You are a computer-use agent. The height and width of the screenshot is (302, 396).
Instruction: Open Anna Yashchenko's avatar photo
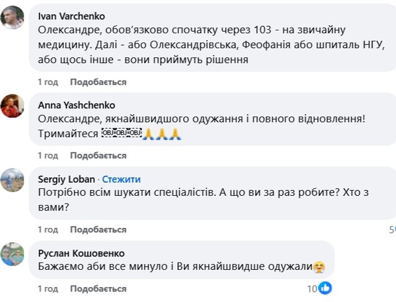[x=12, y=106]
